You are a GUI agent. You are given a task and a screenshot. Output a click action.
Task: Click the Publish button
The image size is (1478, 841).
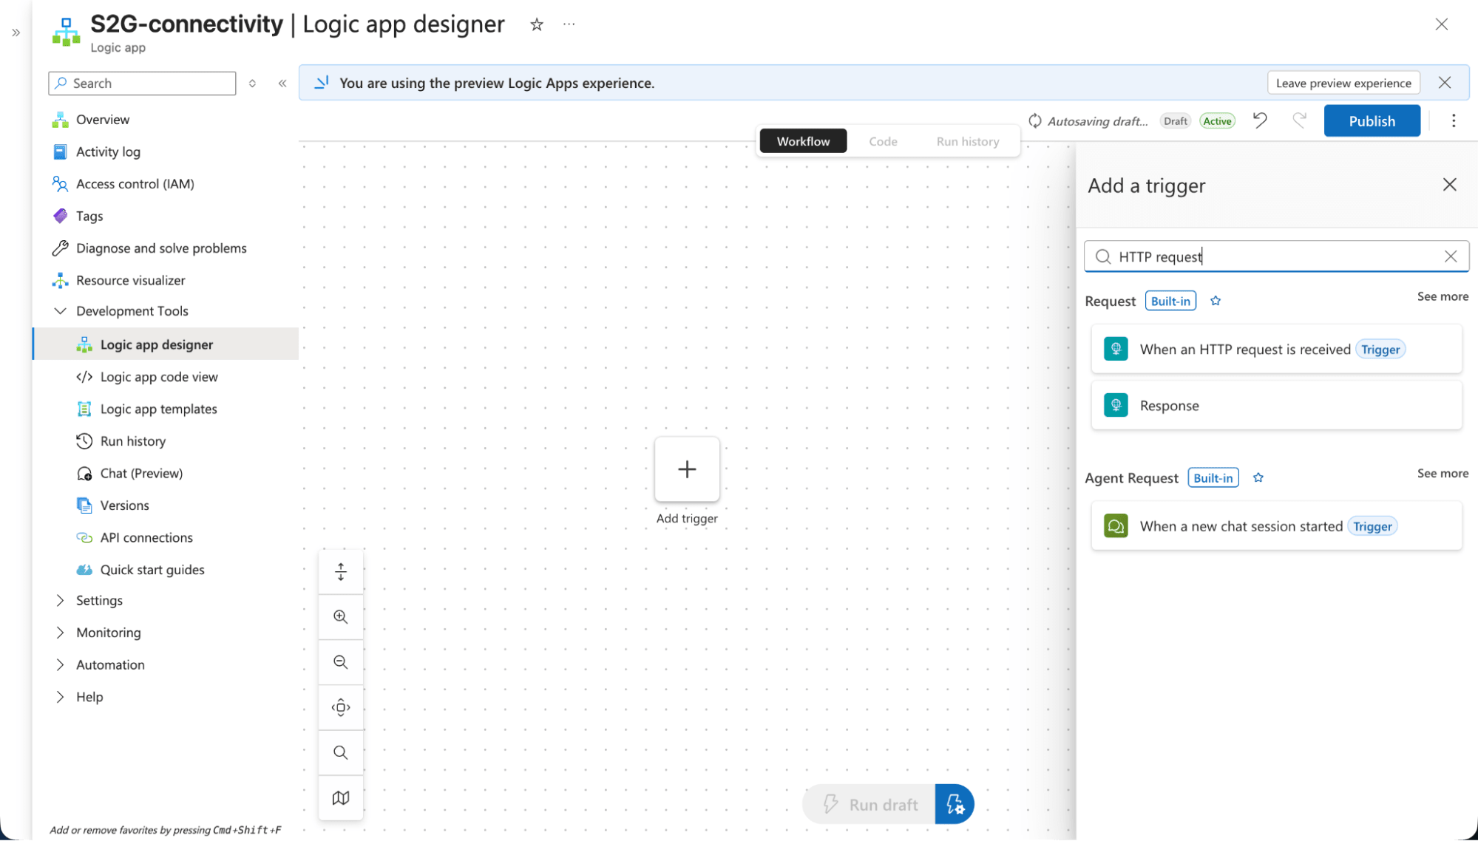1372,120
